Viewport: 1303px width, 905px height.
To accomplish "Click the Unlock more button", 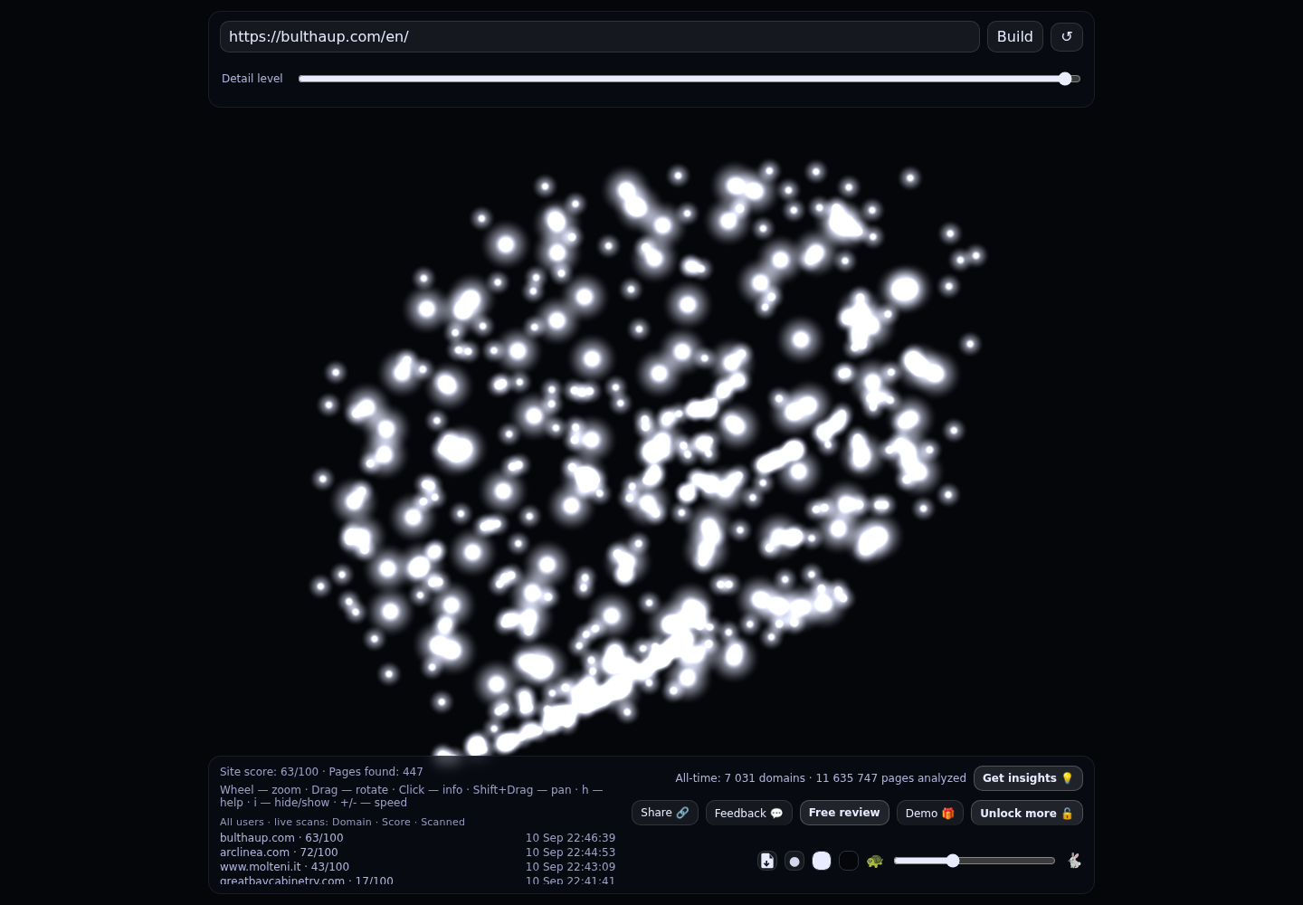I will click(1027, 813).
